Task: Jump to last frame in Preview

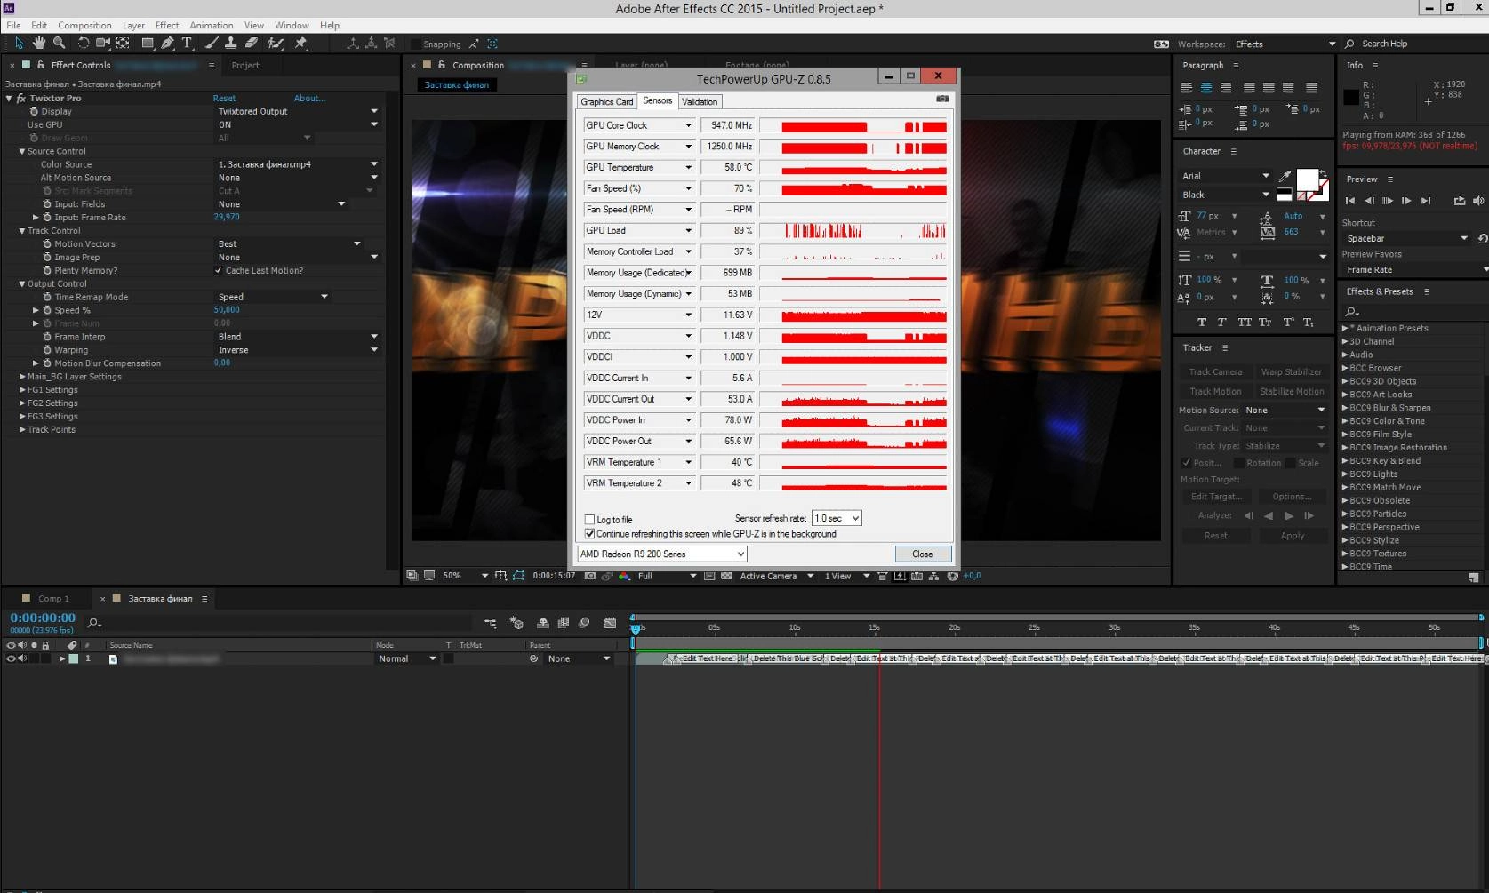Action: click(1426, 201)
